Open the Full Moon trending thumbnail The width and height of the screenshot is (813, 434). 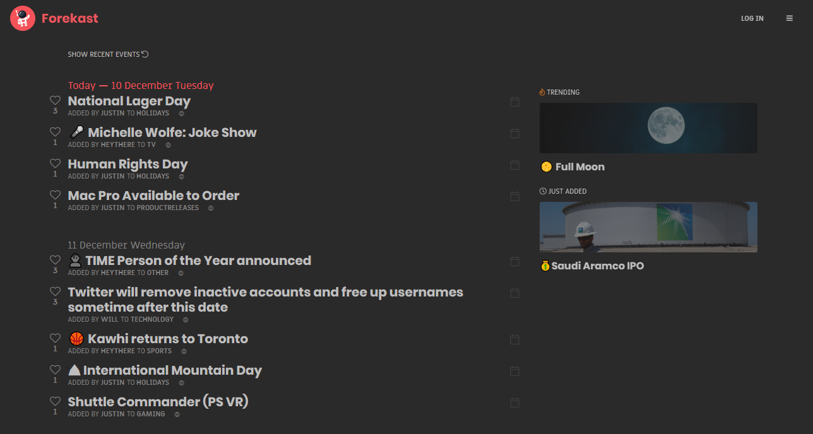(x=648, y=128)
